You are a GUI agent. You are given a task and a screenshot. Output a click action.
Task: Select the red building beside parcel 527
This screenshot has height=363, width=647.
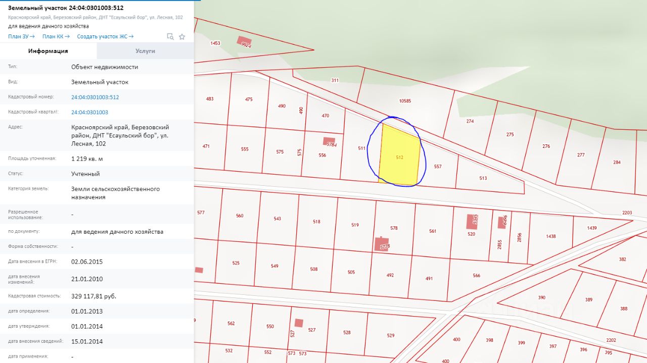click(x=299, y=323)
